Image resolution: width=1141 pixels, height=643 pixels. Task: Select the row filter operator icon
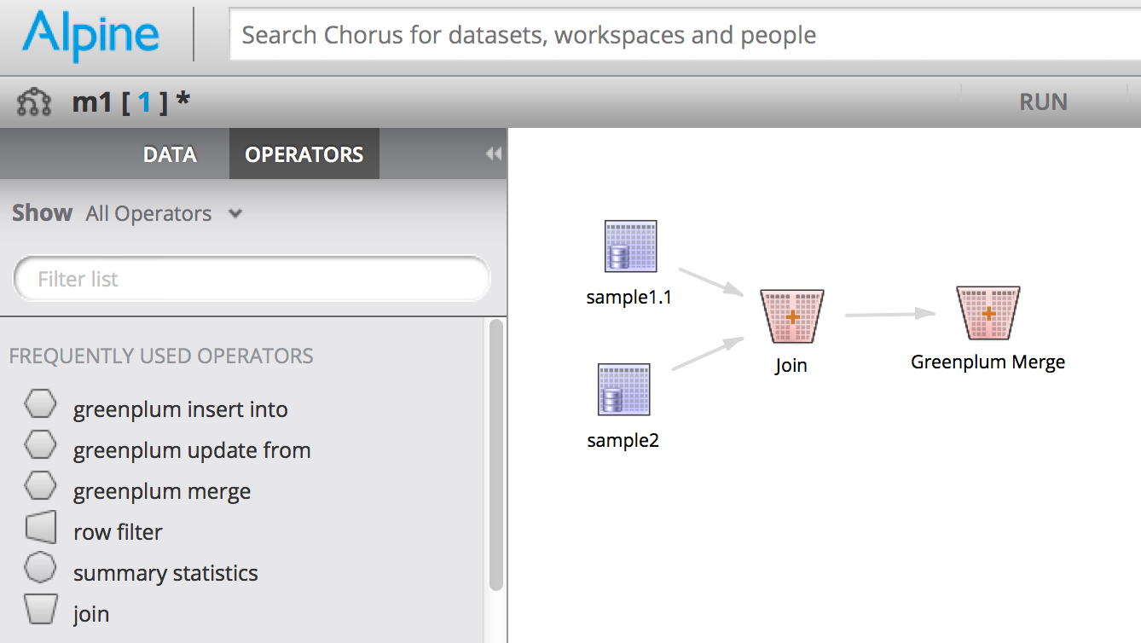pos(40,527)
